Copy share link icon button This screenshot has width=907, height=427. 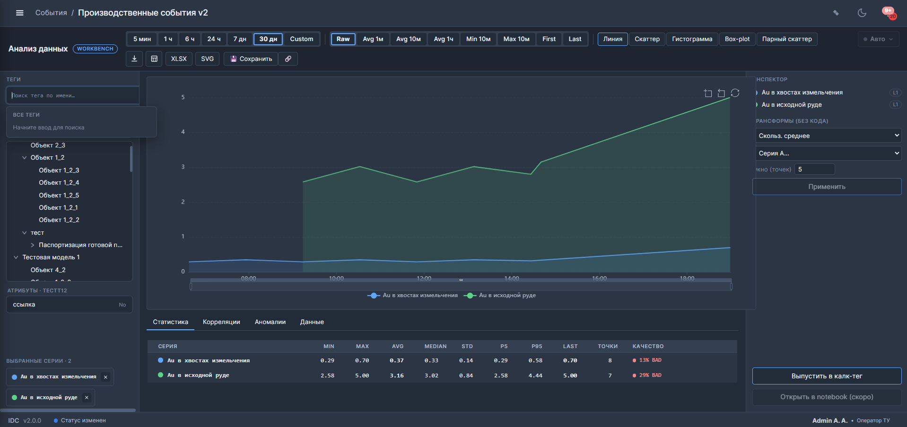coord(288,59)
